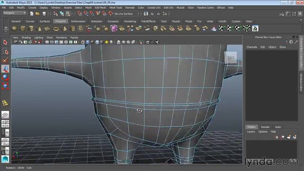304x171 pixels.
Task: Open the Object menu in Channel Box
Action: pos(272,47)
